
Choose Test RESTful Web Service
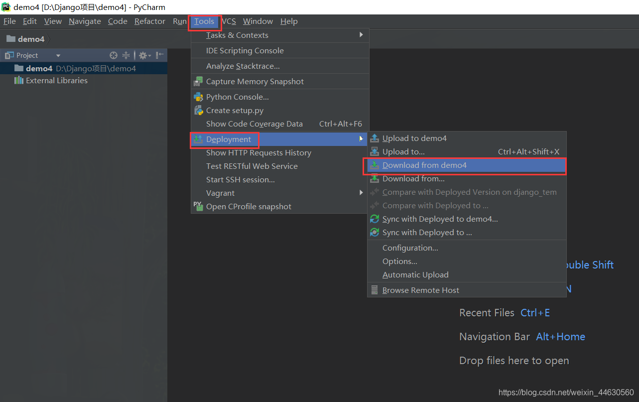[280, 166]
